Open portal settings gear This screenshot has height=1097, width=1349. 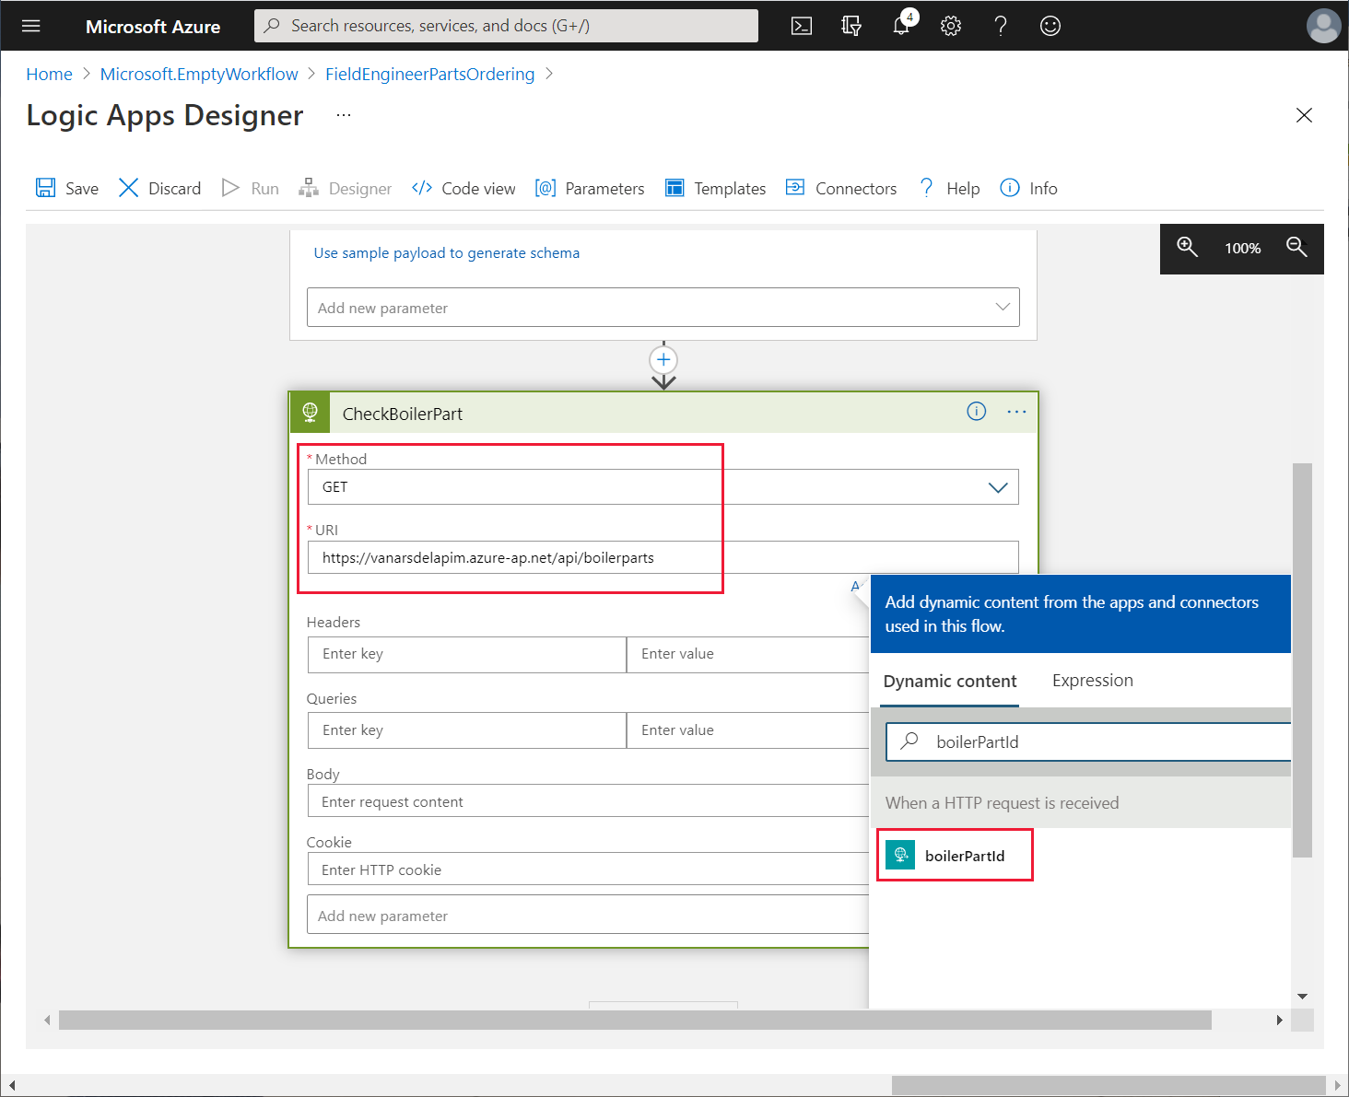[x=951, y=26]
